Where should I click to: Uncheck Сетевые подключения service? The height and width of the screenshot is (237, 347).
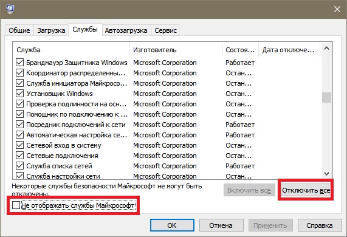19,156
